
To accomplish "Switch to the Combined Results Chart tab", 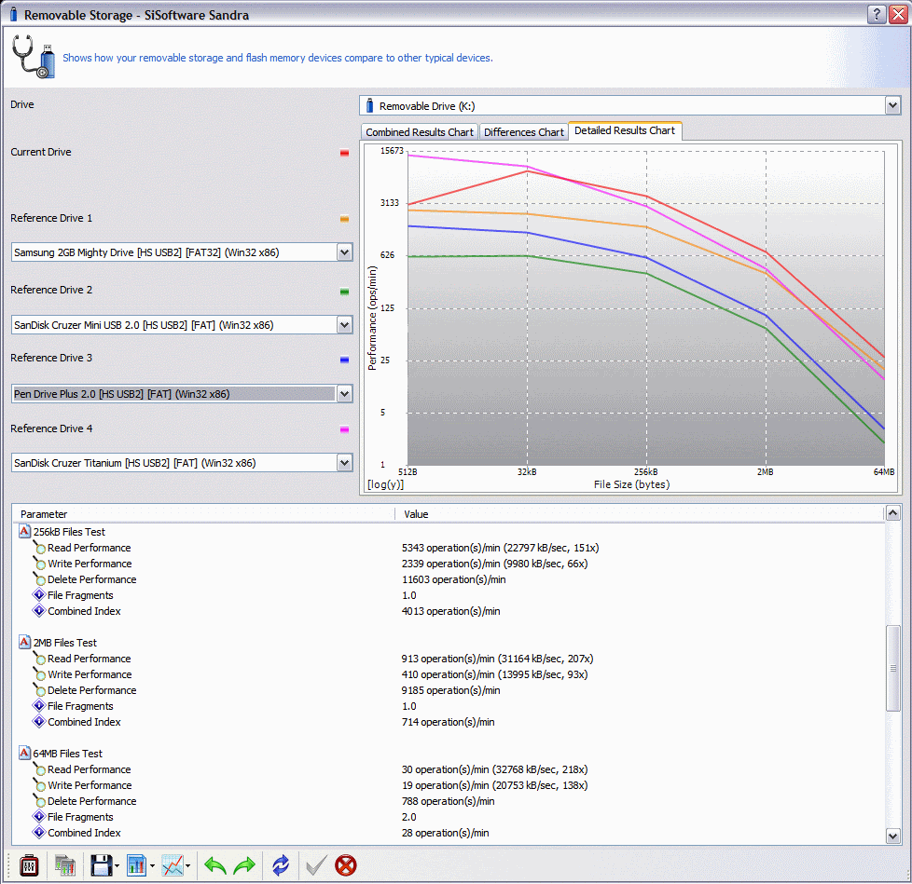I will click(419, 132).
